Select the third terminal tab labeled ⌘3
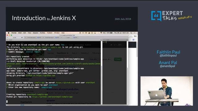 51,38
